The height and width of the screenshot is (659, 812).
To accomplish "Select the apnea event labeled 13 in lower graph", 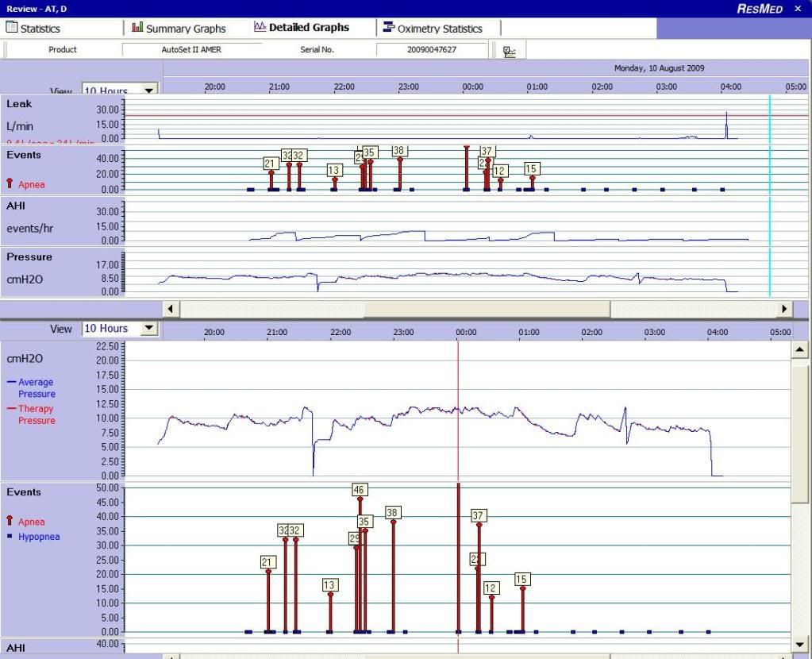I will point(329,585).
